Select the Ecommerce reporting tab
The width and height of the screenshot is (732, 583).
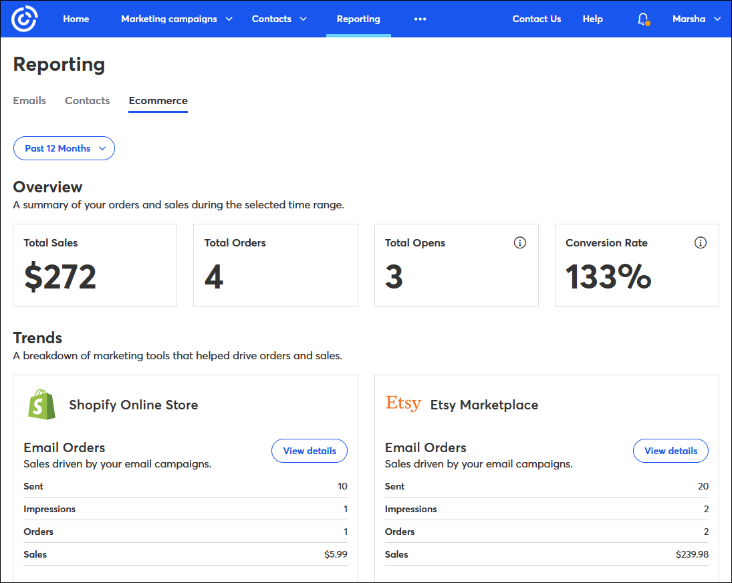158,101
